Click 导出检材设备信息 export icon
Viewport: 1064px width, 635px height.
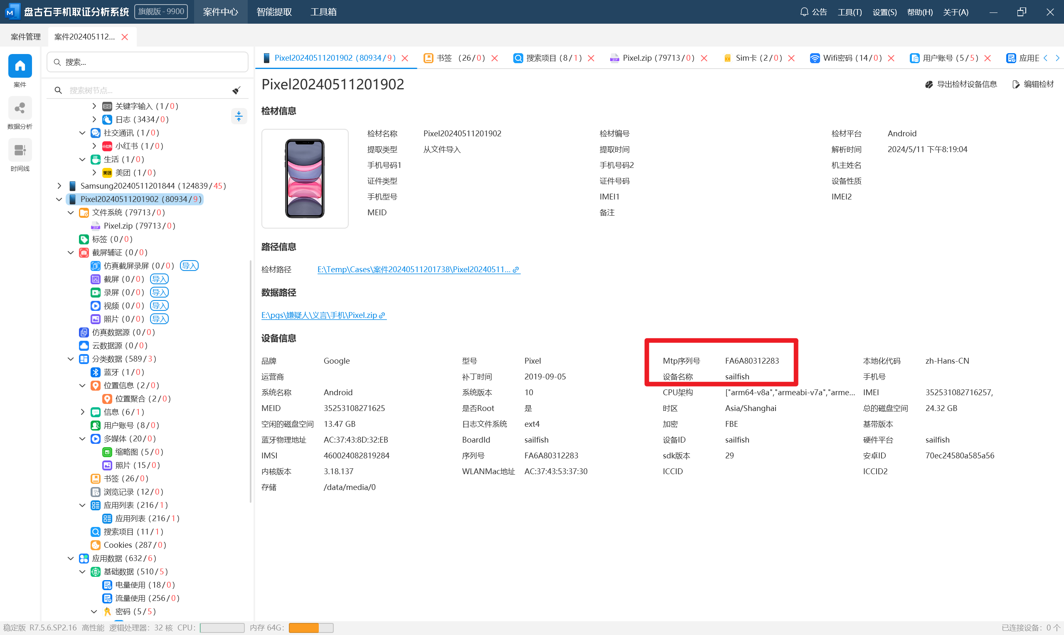point(929,84)
